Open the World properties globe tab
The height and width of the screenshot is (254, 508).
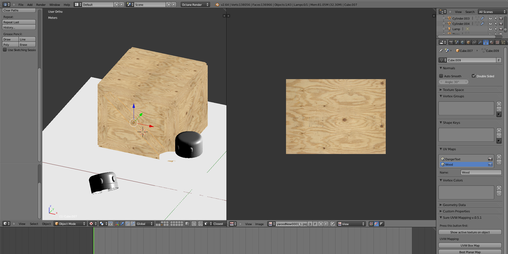[x=462, y=42]
